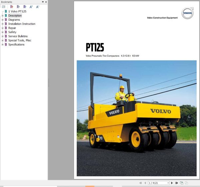Select the Specifications bookmark
The image size is (200, 187).
point(16,44)
